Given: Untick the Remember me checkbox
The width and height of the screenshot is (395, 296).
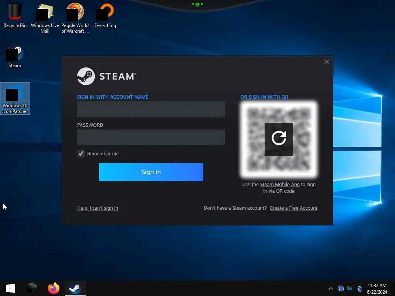Looking at the screenshot, I should (81, 153).
